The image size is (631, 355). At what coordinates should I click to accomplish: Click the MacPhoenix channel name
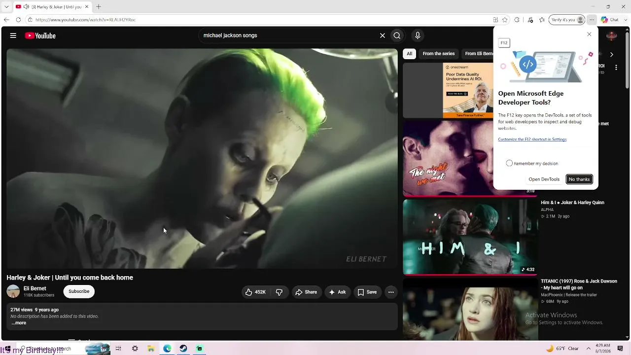click(569, 295)
